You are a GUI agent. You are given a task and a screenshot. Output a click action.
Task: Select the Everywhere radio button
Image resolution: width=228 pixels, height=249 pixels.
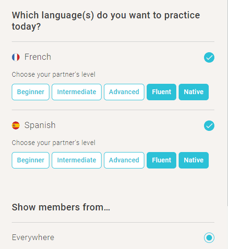[209, 238]
